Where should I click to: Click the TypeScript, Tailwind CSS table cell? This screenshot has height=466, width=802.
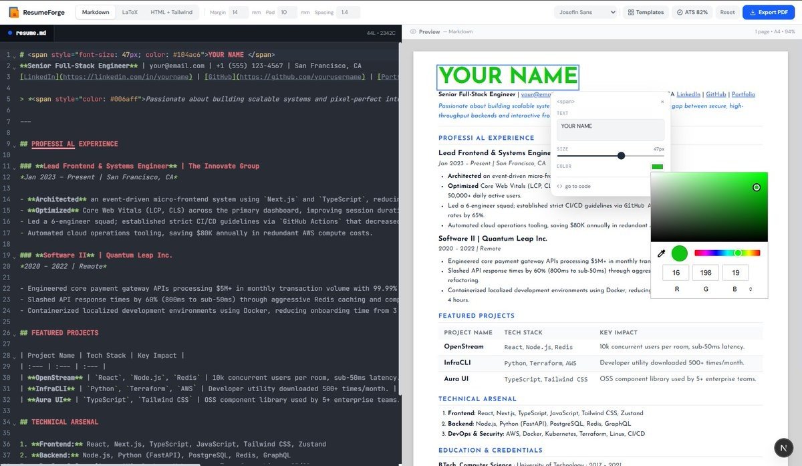pyautogui.click(x=546, y=379)
